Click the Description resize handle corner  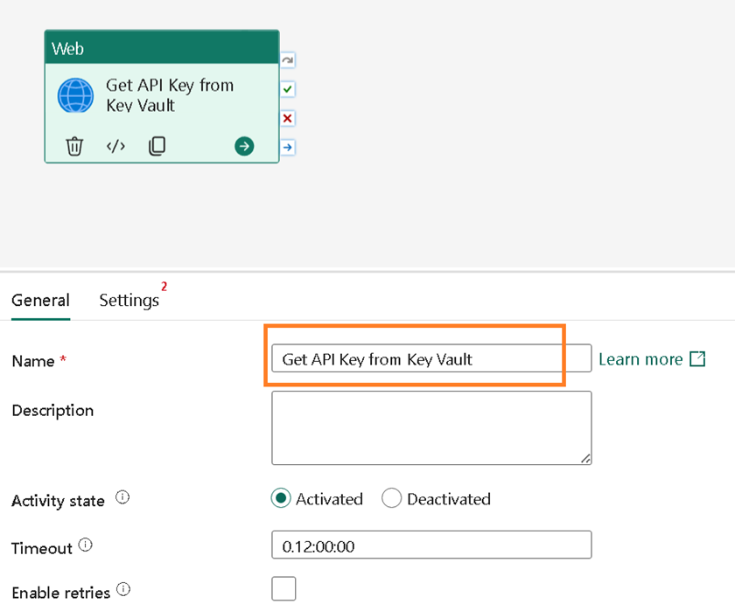586,459
